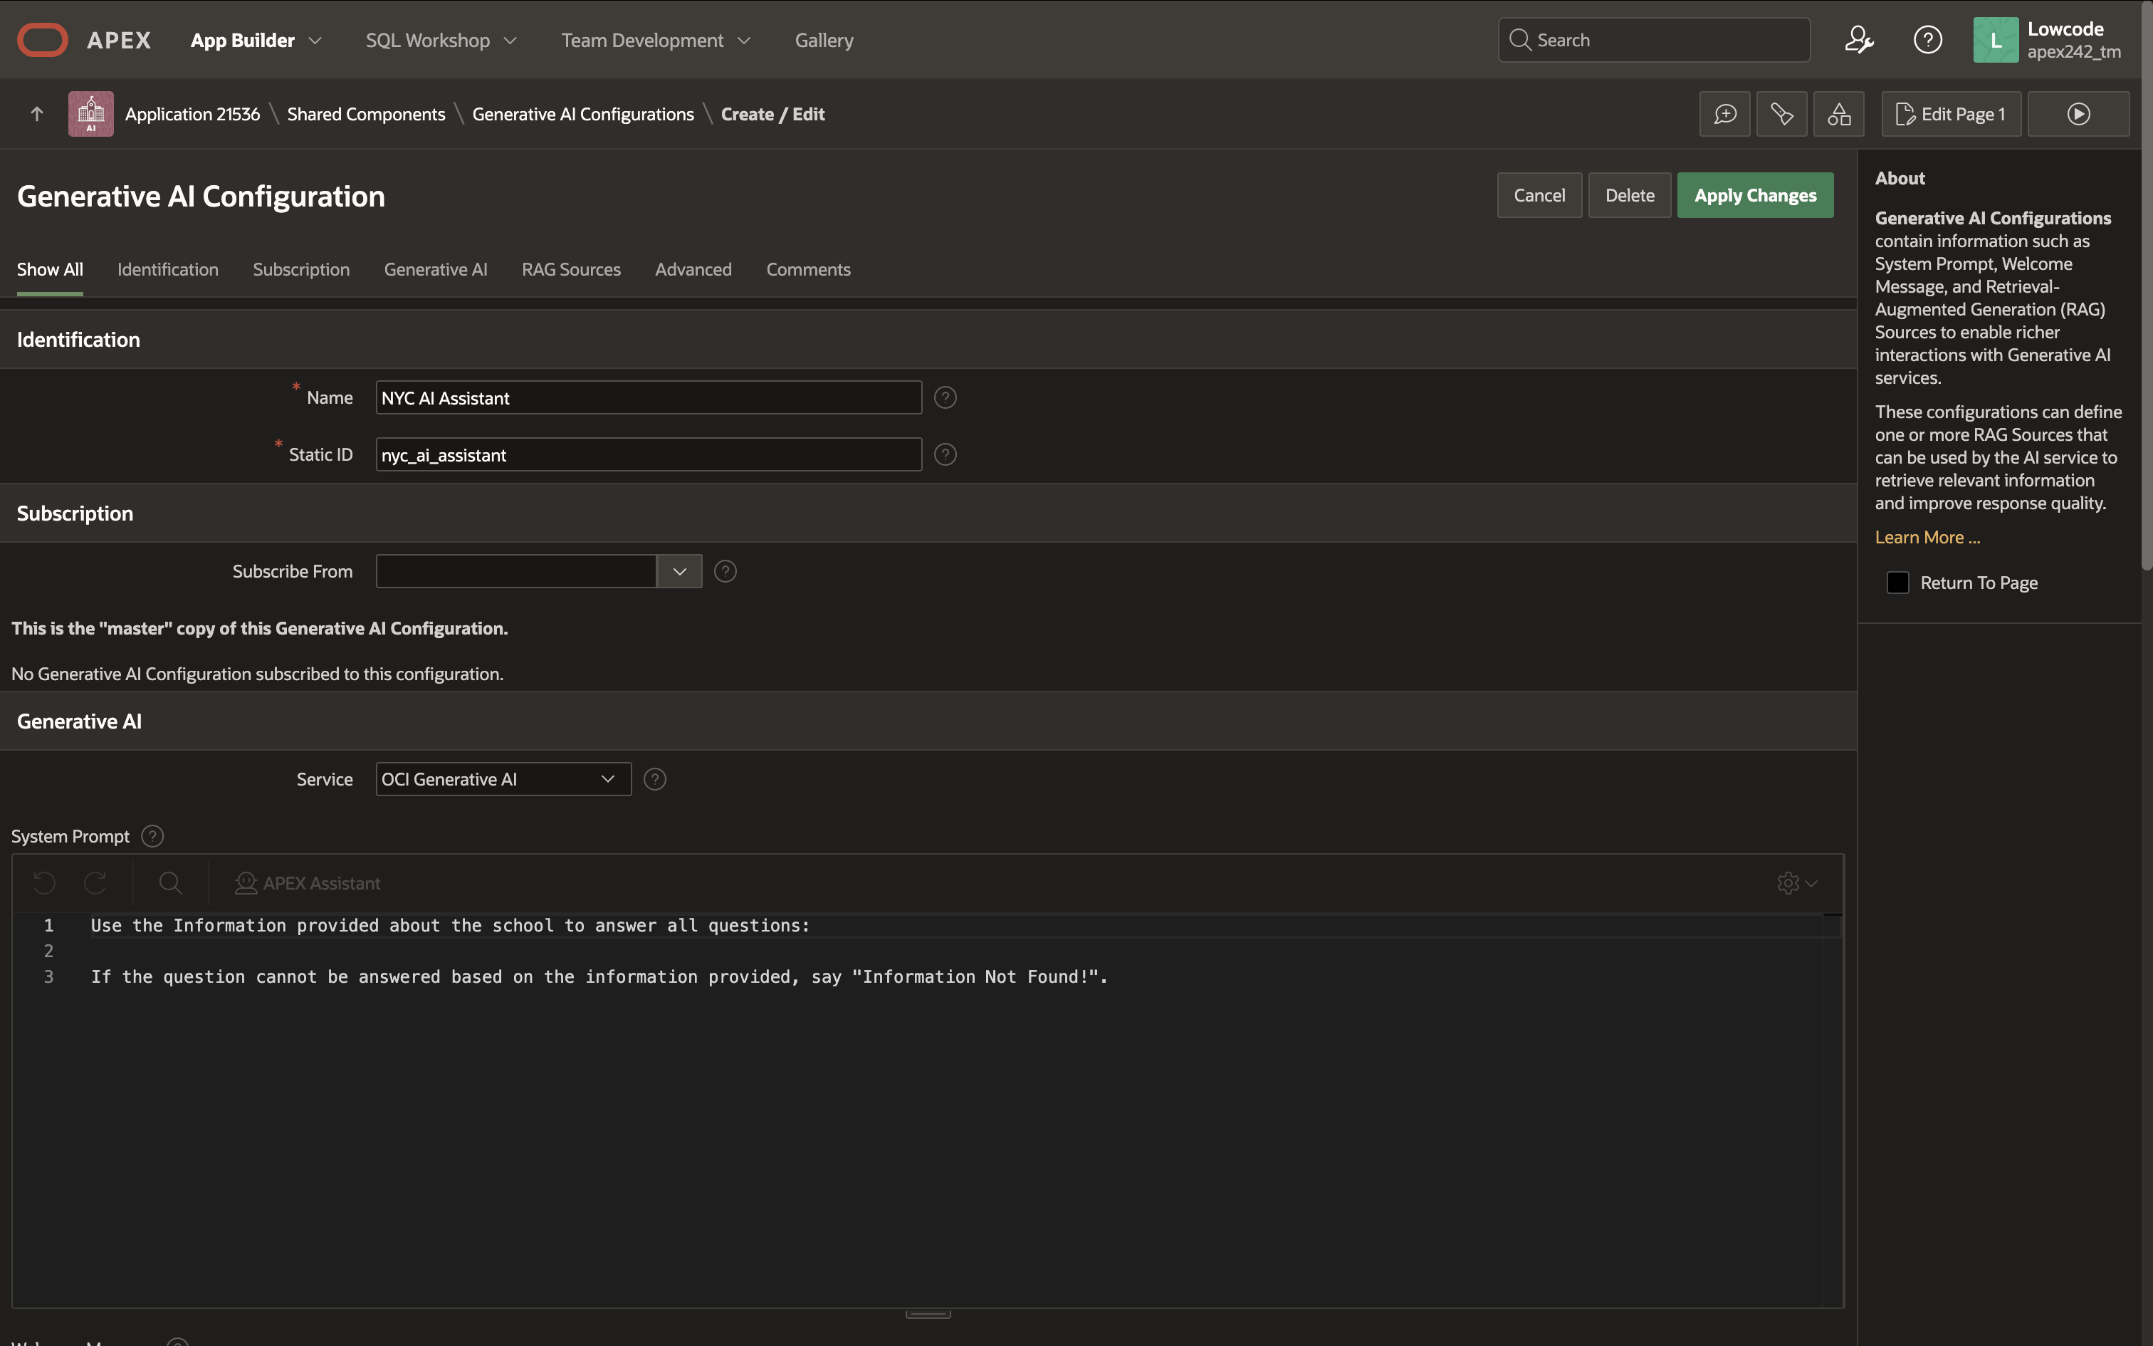Open the Service select list
The image size is (2153, 1346).
(x=503, y=779)
